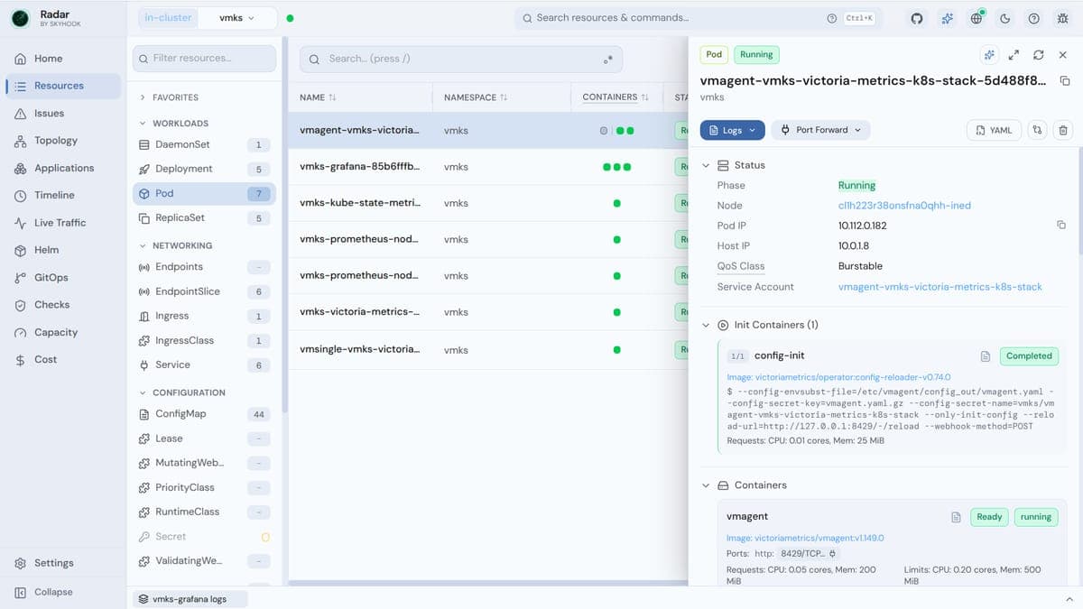This screenshot has width=1083, height=609.
Task: Sort the table by NAMESPACE column
Action: [x=476, y=97]
